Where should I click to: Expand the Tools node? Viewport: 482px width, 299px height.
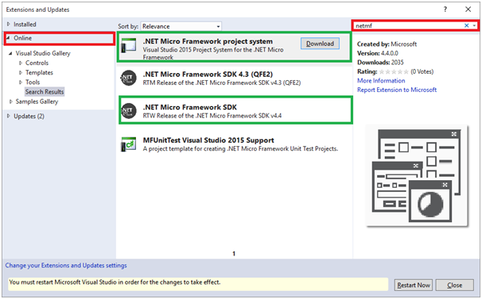pos(21,82)
